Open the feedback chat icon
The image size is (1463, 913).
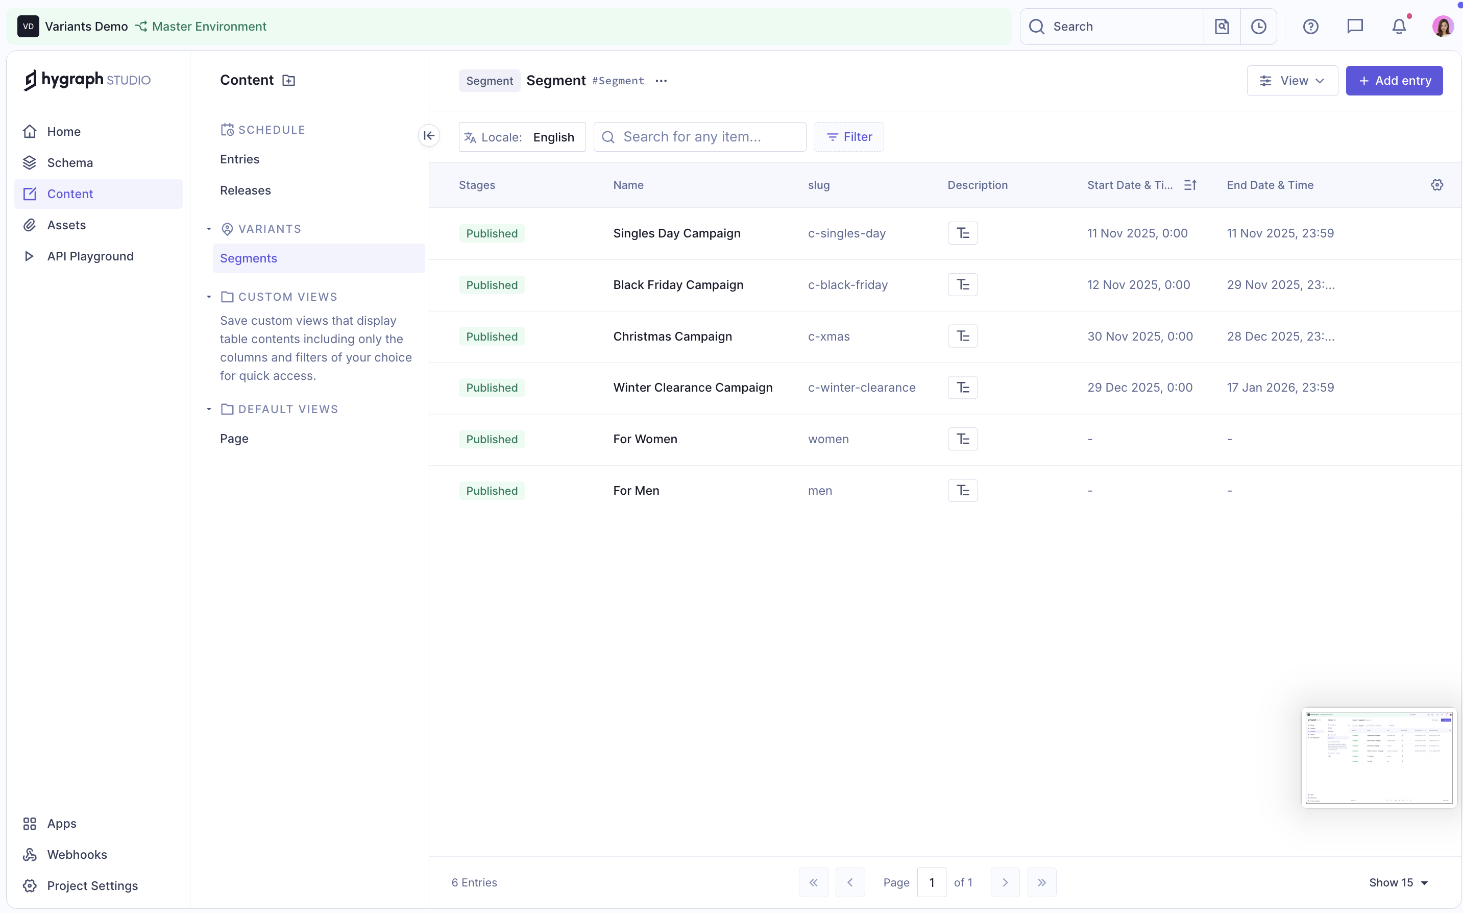pyautogui.click(x=1355, y=26)
